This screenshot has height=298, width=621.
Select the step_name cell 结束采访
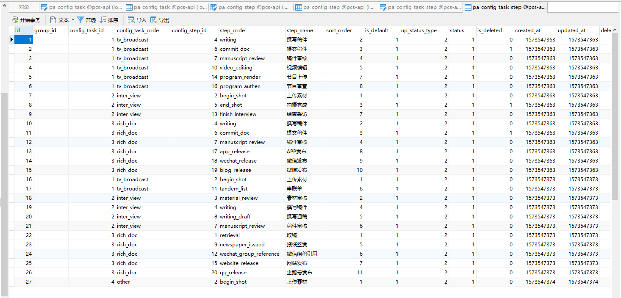(x=305, y=114)
